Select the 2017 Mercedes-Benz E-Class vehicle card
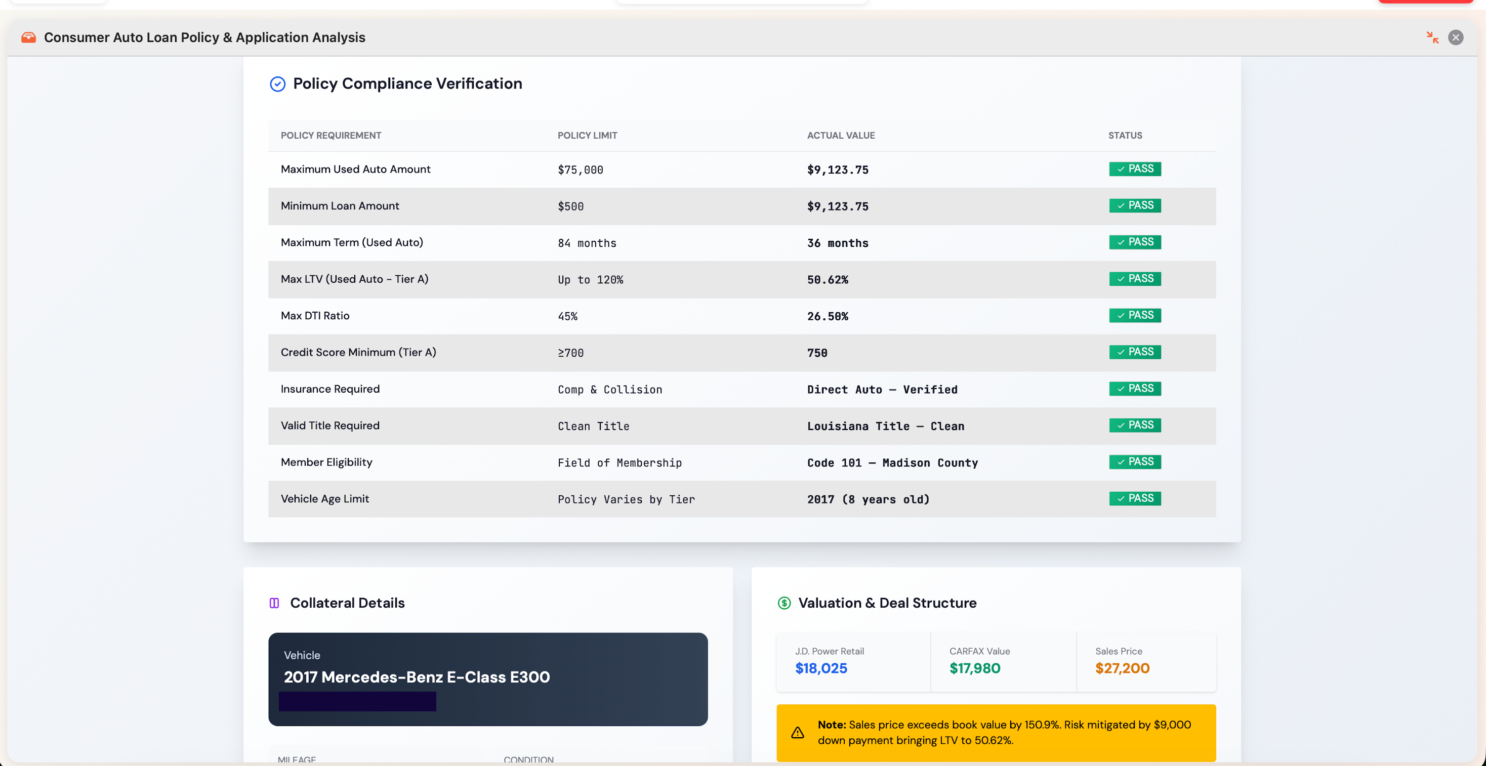This screenshot has width=1486, height=766. [487, 679]
